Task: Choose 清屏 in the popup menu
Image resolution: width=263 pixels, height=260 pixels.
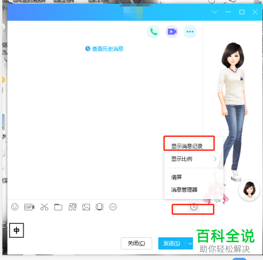Action: tap(194, 177)
